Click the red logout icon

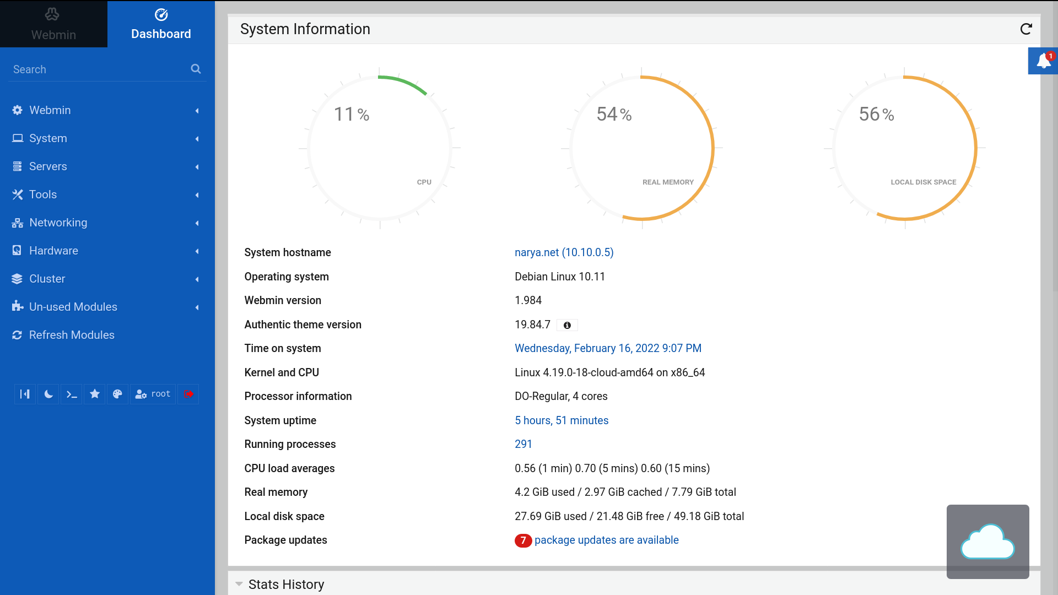pyautogui.click(x=188, y=394)
